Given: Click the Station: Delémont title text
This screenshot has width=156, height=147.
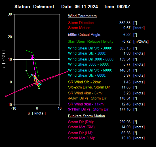Looking at the screenshot, I should [34, 7].
